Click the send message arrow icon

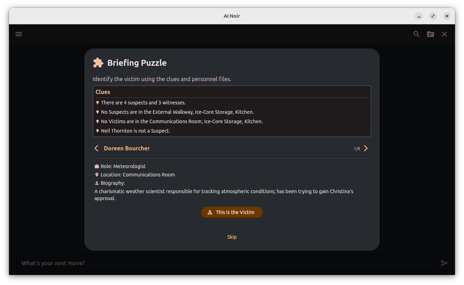coord(444,263)
